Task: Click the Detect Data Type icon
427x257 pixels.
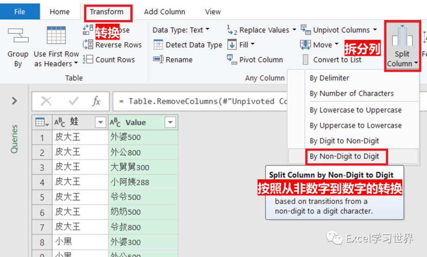Action: pos(158,45)
